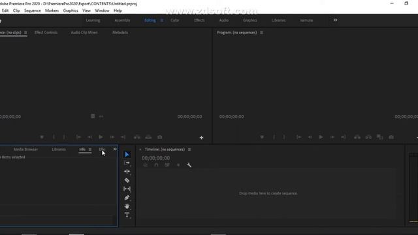Step back one frame in Program monitor
The height and width of the screenshot is (235, 418).
click(310, 137)
